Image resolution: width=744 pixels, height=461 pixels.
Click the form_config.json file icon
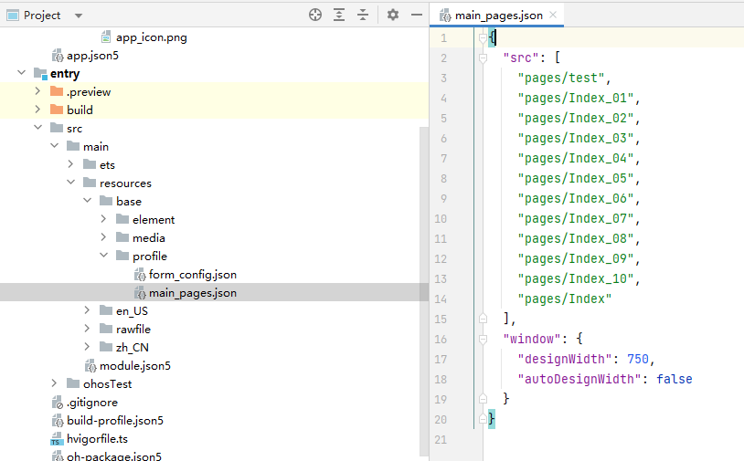pyautogui.click(x=140, y=275)
